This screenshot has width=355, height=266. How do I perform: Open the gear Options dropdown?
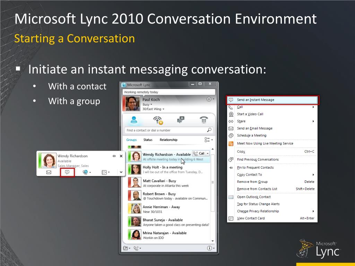pyautogui.click(x=210, y=99)
